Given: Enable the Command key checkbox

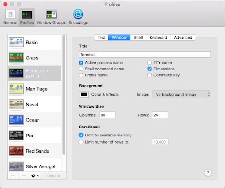Looking at the screenshot, I should click(150, 75).
